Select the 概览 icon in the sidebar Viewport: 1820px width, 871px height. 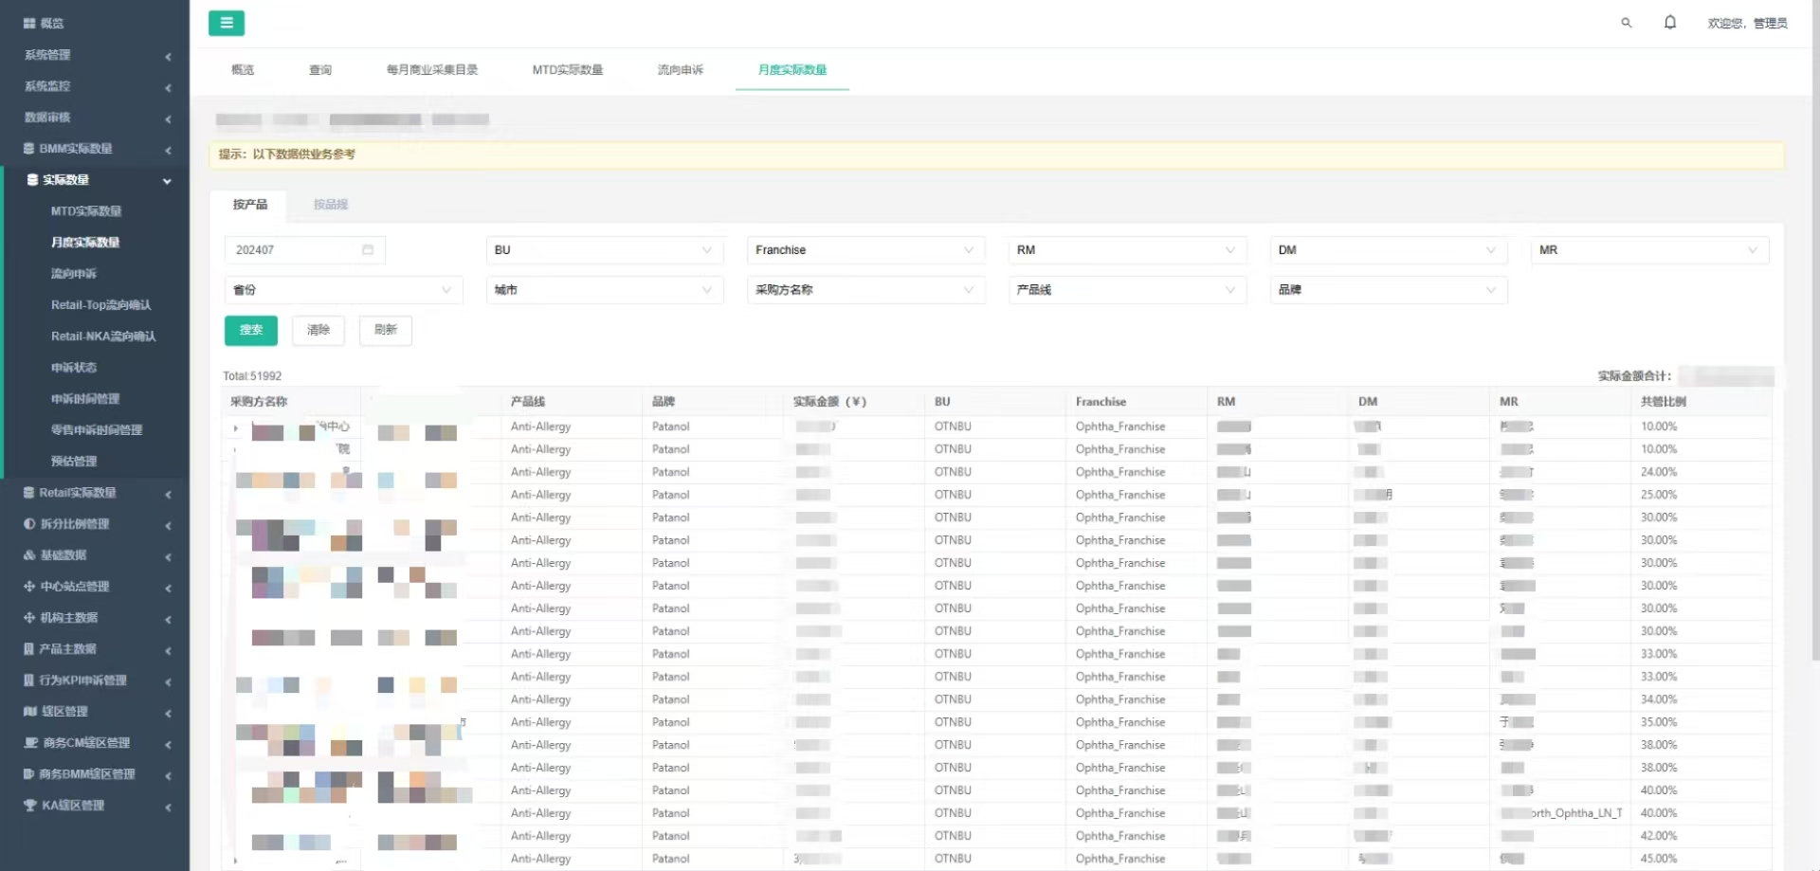pos(28,23)
